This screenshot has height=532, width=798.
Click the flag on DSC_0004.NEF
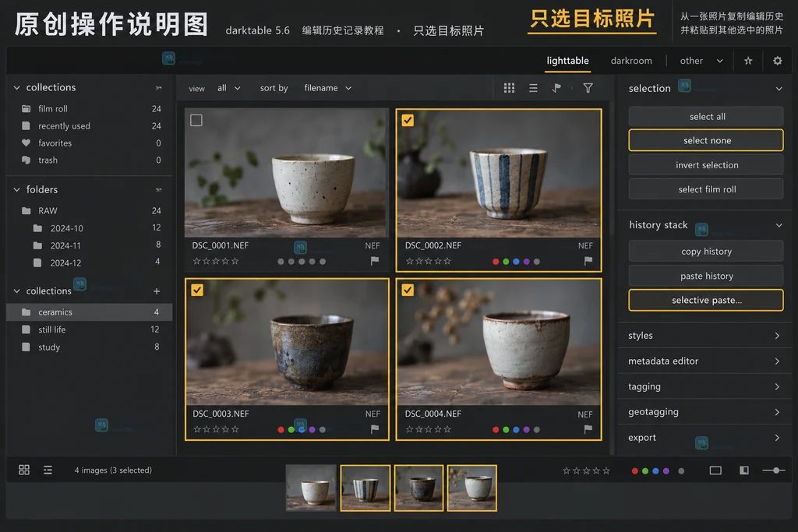(x=588, y=428)
